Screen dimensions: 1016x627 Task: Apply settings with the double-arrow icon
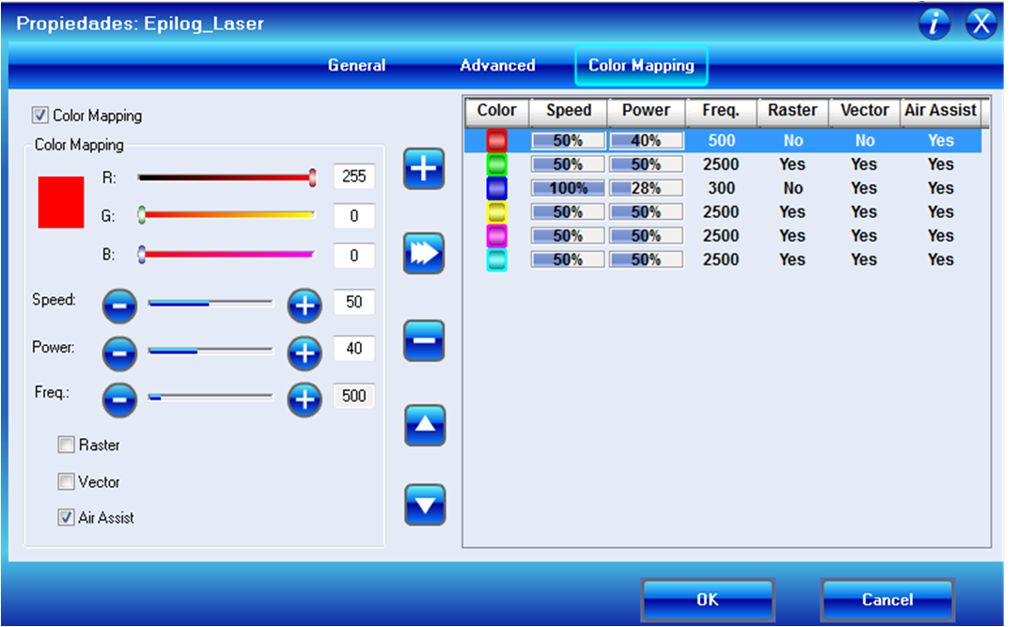[x=424, y=253]
